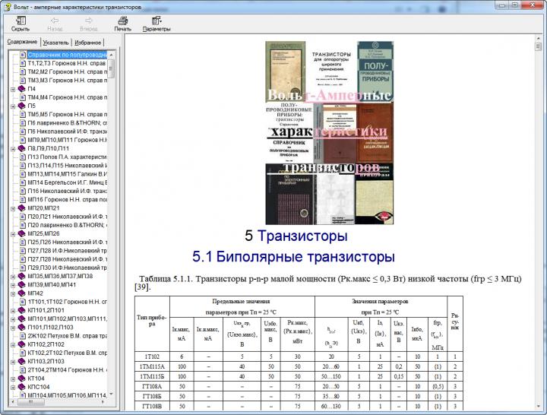Expand the П5 tree node
This screenshot has width=547, height=415.
[x=13, y=106]
